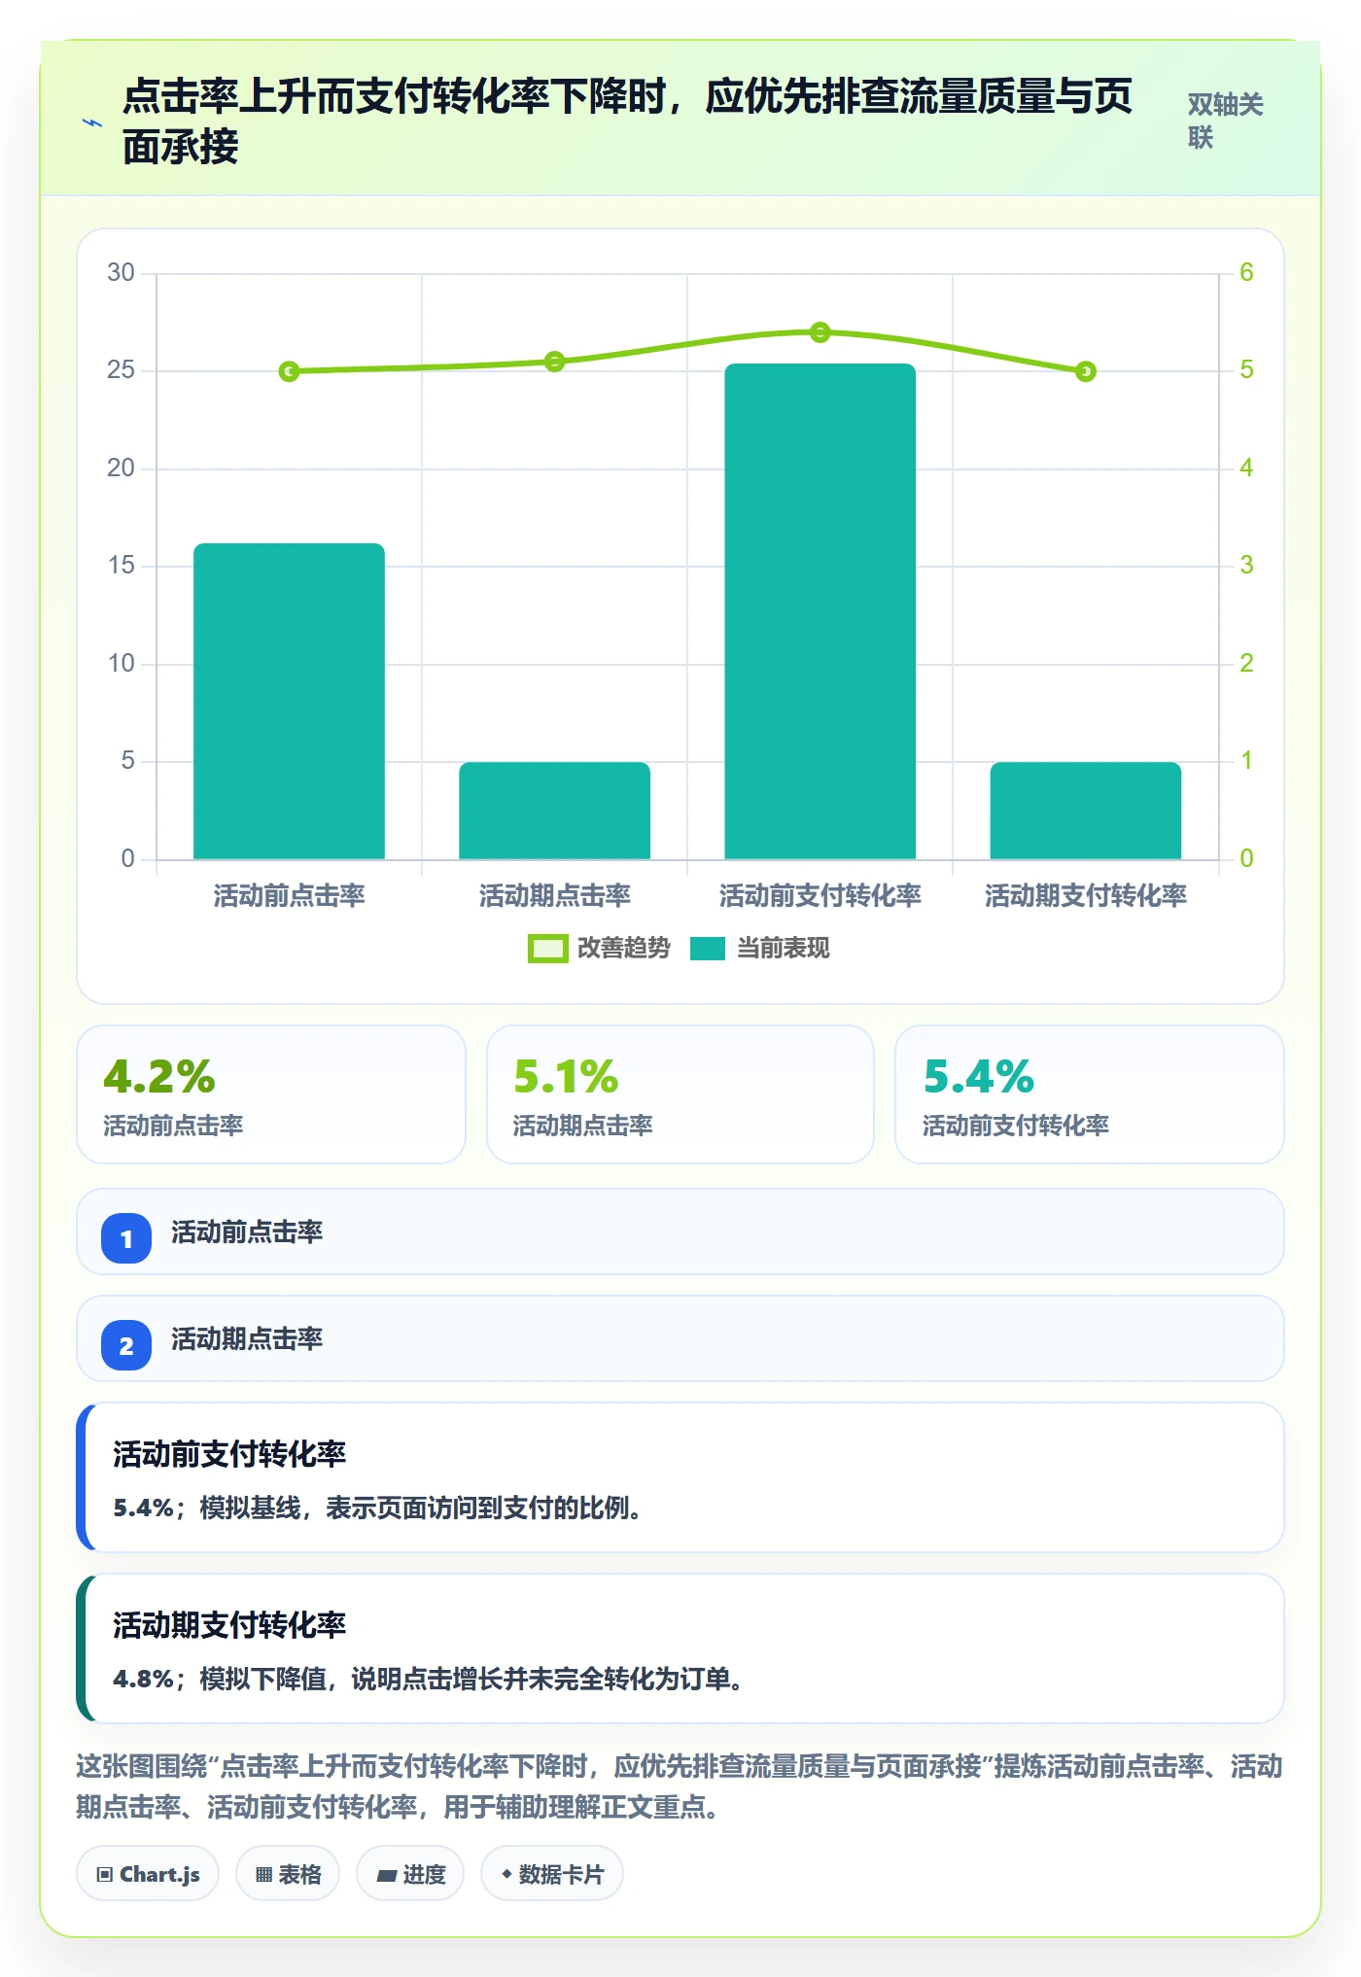The image size is (1361, 1977).
Task: Select the 活动前支付转化率 tall bar
Action: click(x=820, y=611)
